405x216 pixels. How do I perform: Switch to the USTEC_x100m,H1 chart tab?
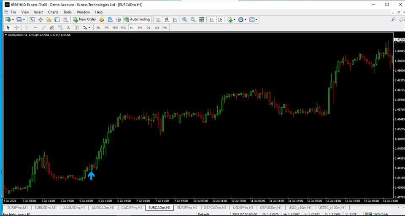332,208
